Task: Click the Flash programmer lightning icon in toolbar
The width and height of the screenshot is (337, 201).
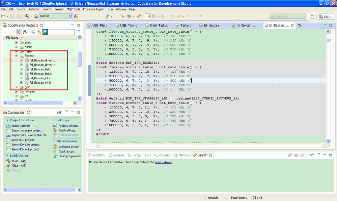Action: coord(108,16)
